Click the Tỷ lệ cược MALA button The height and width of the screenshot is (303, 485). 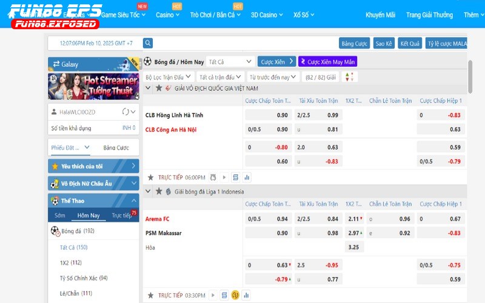(x=446, y=43)
